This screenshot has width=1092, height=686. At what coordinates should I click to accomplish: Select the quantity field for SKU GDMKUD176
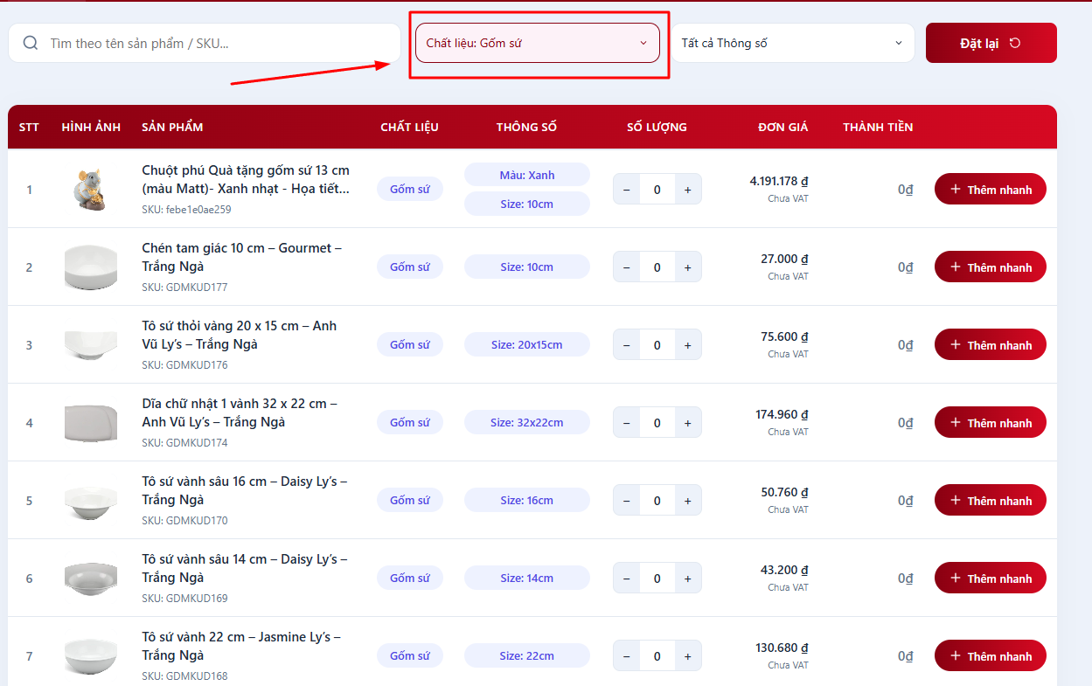tap(657, 345)
